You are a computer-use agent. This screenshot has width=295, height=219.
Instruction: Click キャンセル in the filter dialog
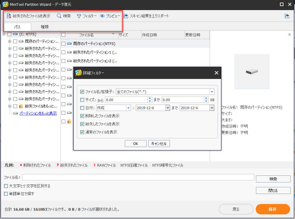(x=159, y=144)
